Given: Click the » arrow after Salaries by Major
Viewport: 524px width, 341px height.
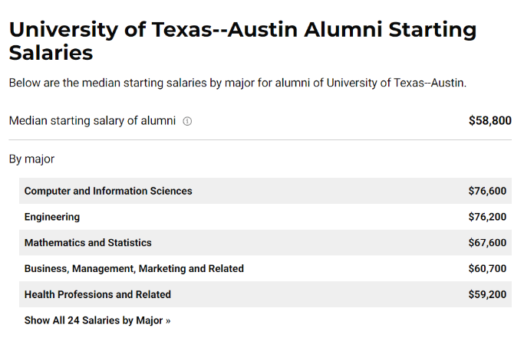Looking at the screenshot, I should coord(168,321).
